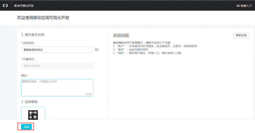Click the 描述 field label

[x=25, y=75]
